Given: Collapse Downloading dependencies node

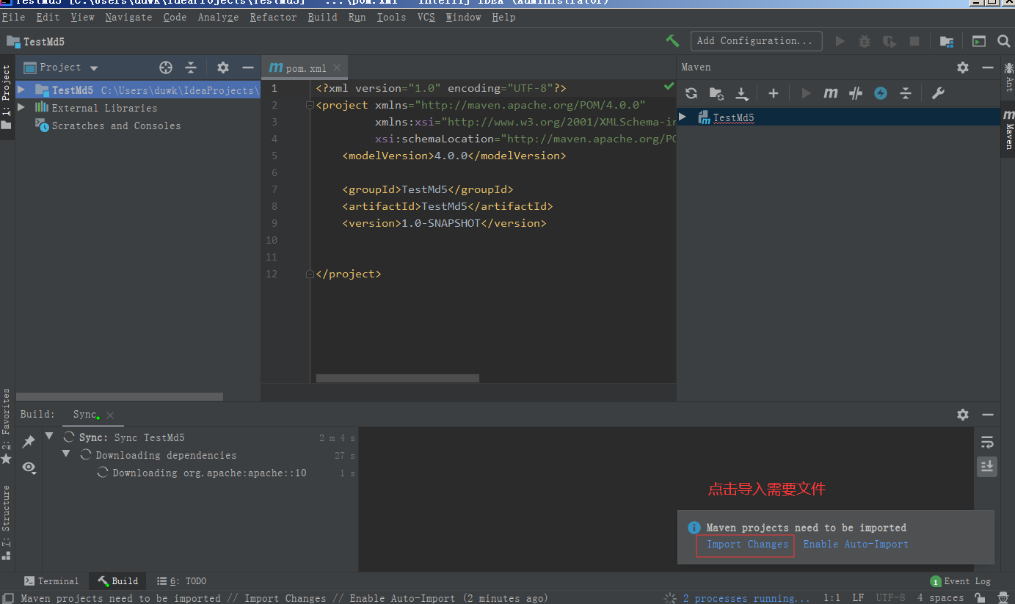Looking at the screenshot, I should pyautogui.click(x=66, y=454).
